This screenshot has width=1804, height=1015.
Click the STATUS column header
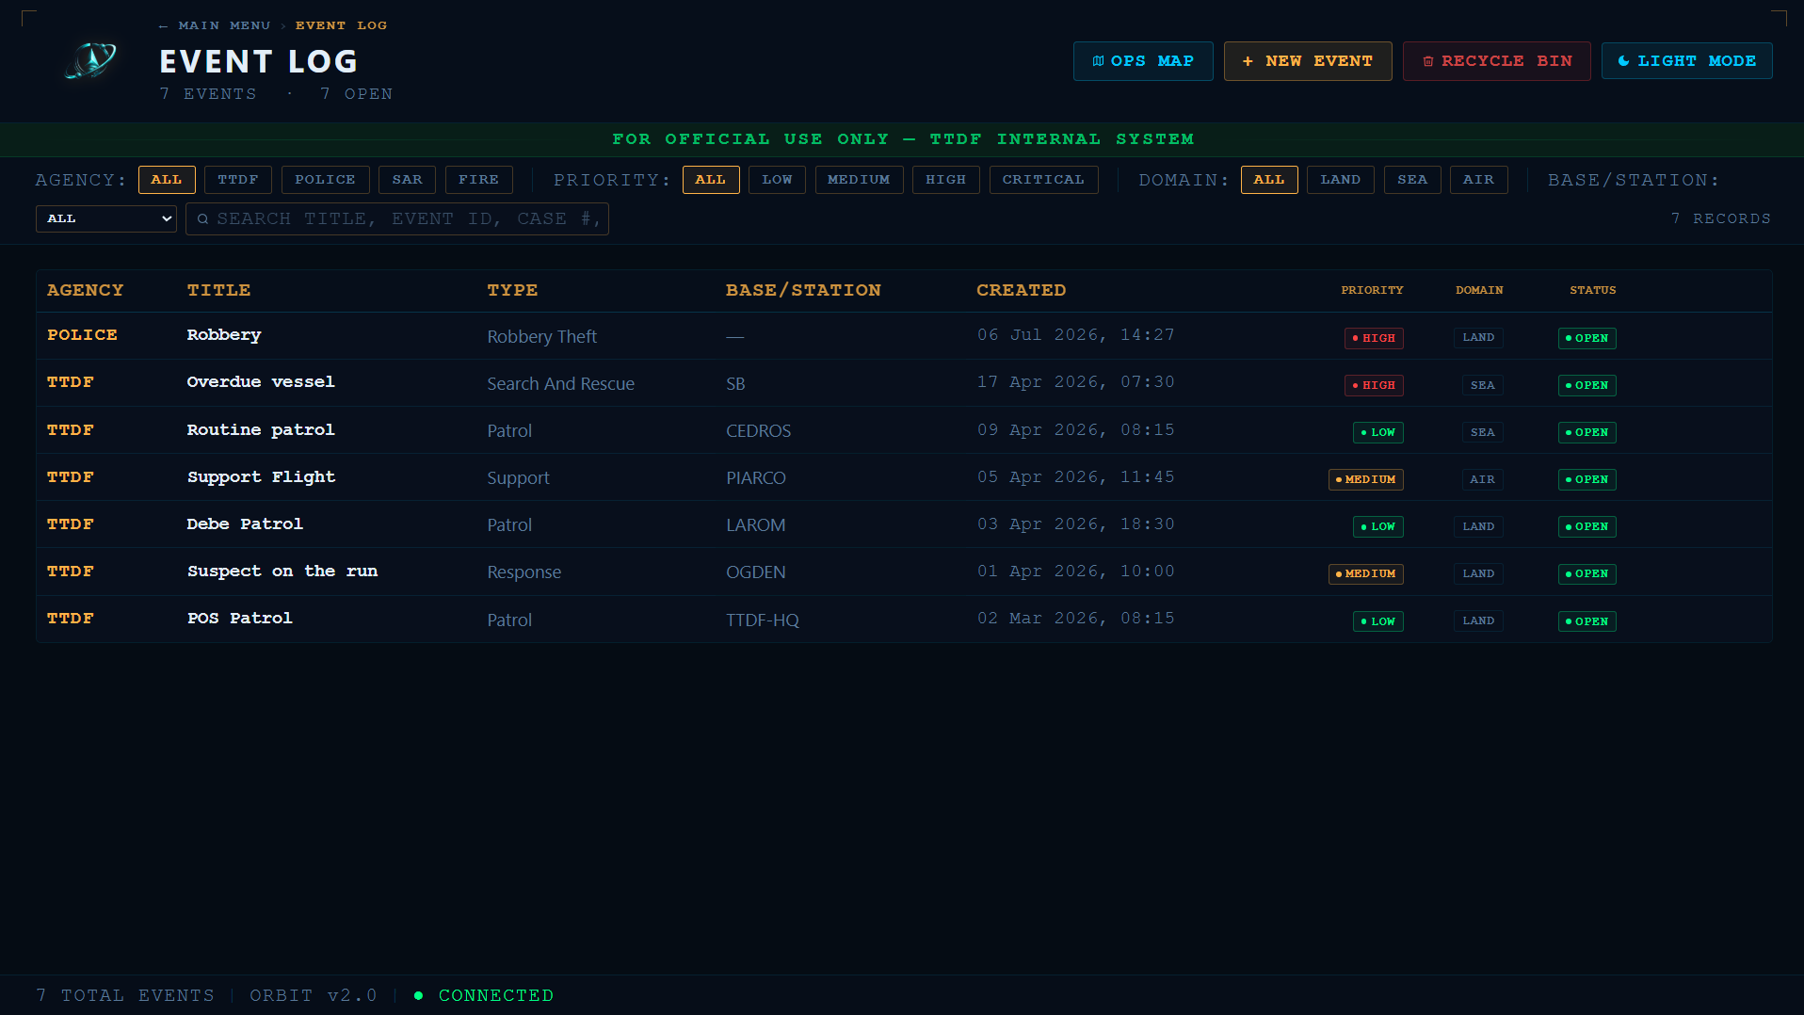tap(1592, 290)
